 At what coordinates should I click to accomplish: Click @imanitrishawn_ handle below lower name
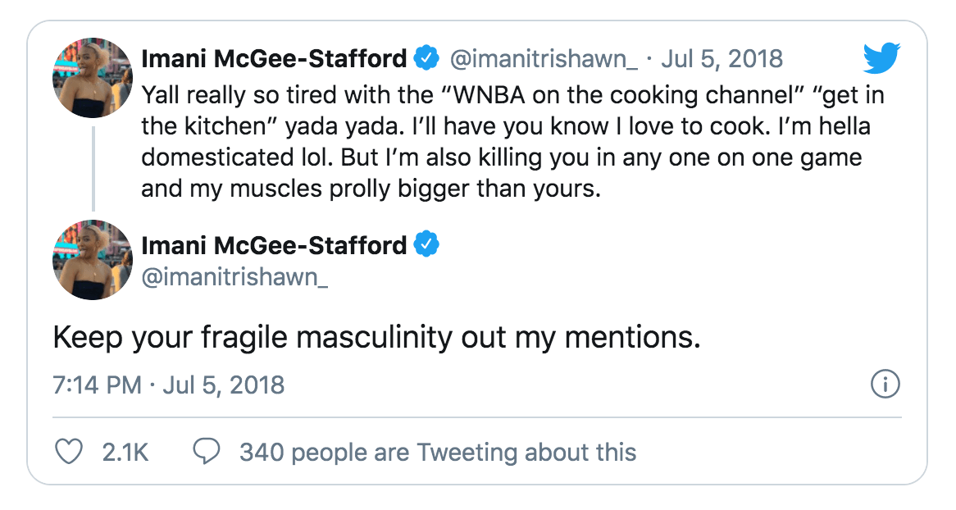[x=234, y=277]
